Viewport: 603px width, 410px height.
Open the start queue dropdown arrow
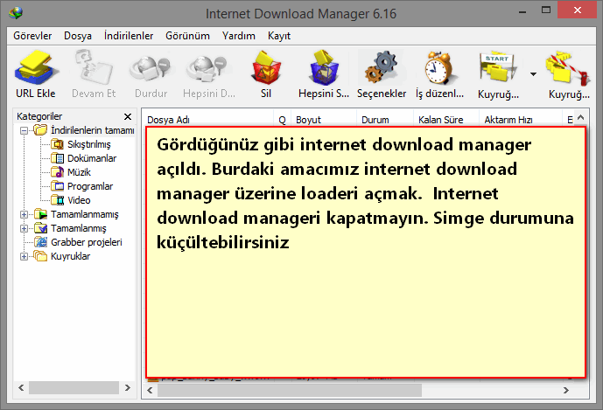click(x=533, y=74)
